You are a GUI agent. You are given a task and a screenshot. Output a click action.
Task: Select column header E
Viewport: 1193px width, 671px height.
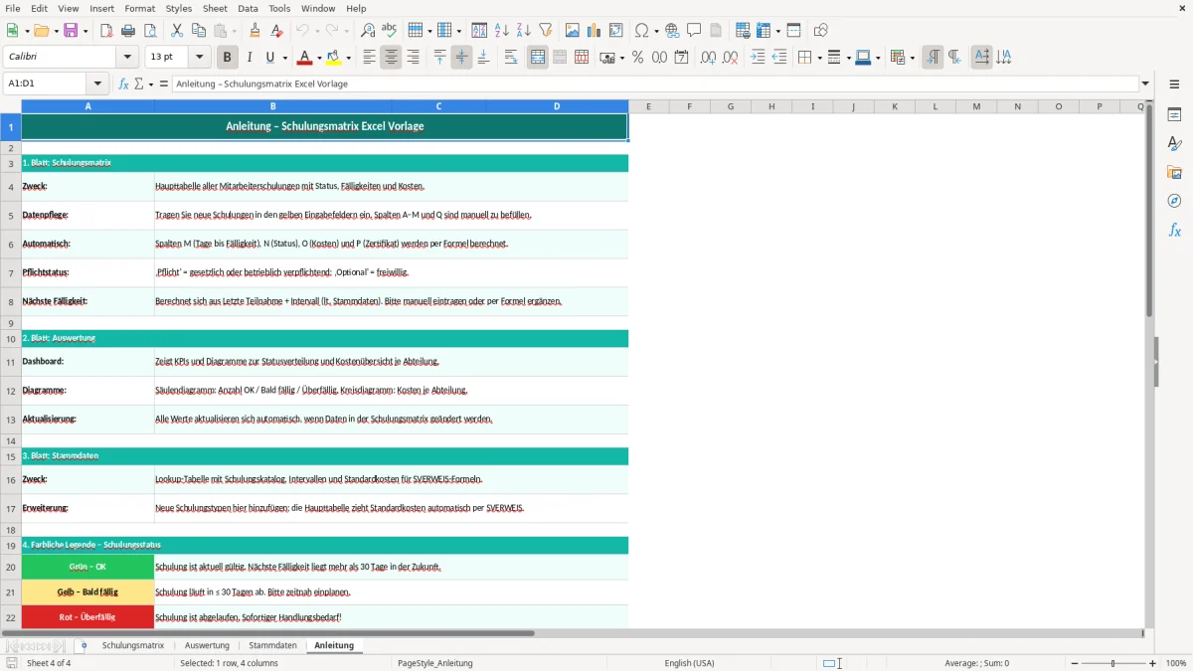click(x=648, y=106)
